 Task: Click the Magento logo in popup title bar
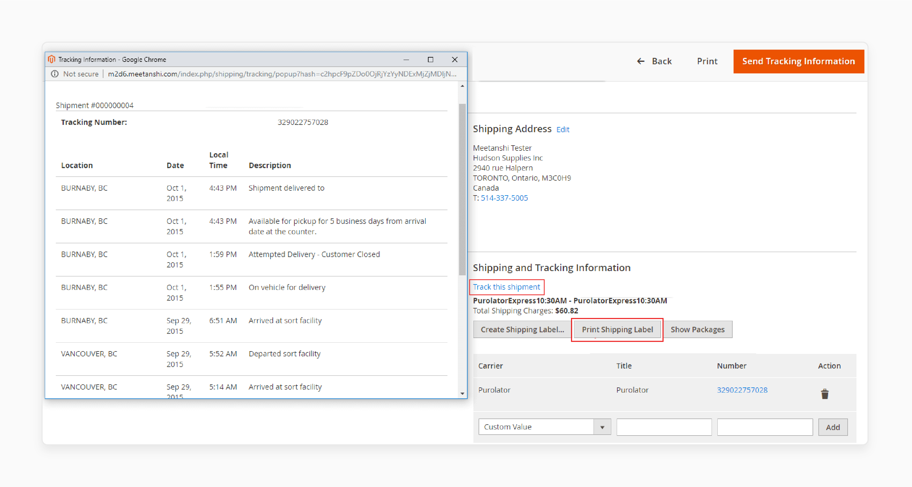pyautogui.click(x=52, y=59)
